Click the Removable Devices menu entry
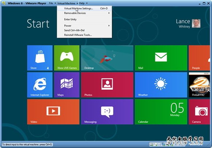Viewport: 212px width, 148px height. pyautogui.click(x=84, y=13)
